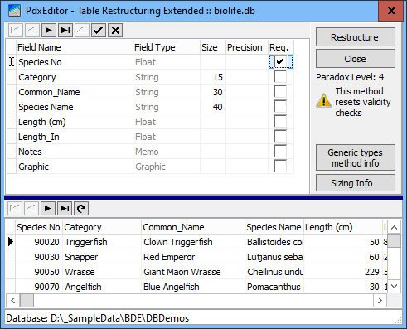Click the PdxEditor title bar app icon
This screenshot has width=407, height=329.
pyautogui.click(x=14, y=11)
